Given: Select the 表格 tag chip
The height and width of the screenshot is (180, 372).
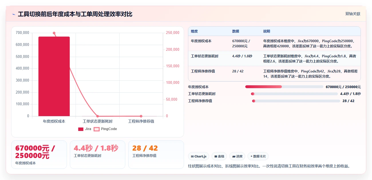Looking at the screenshot, I should tap(219, 156).
